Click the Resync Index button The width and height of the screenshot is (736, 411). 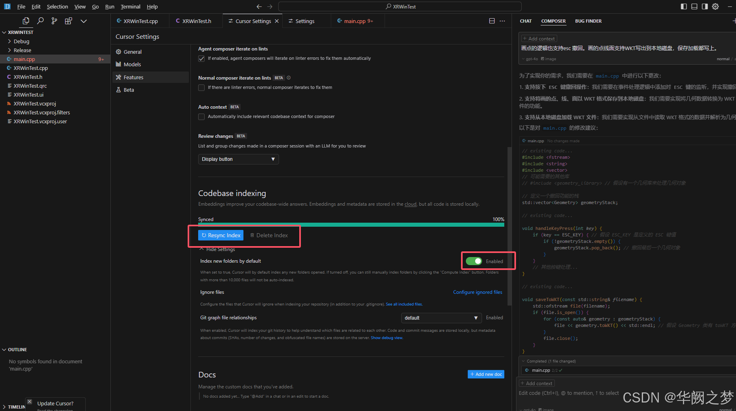[x=221, y=235]
